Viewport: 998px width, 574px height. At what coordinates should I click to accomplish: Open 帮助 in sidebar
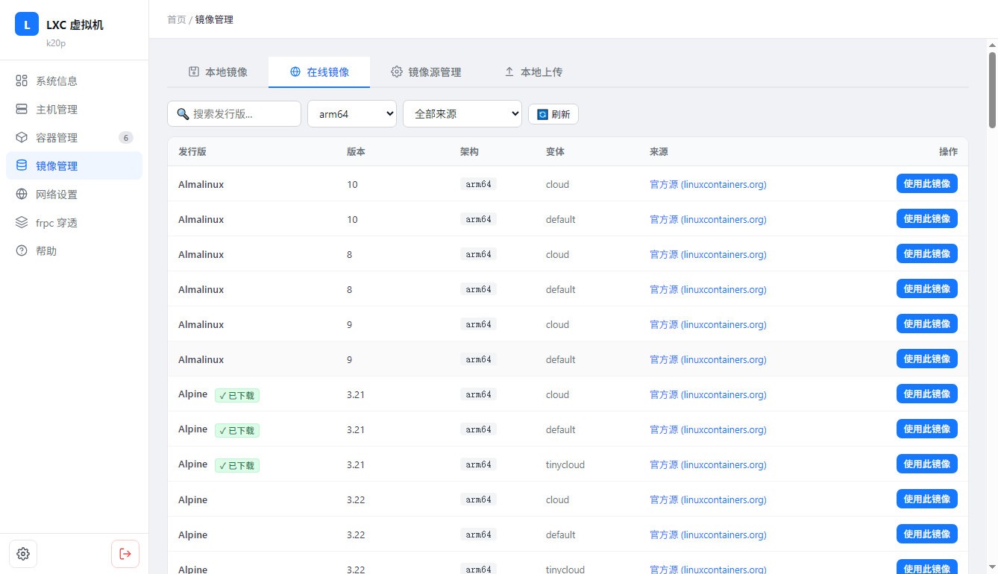coord(74,250)
